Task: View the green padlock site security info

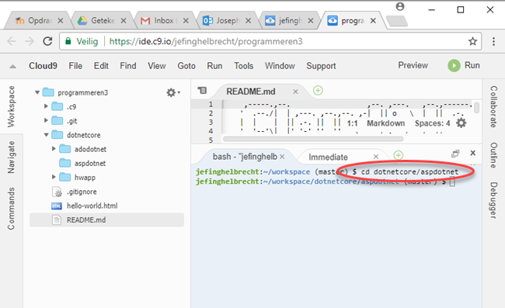Action: click(x=68, y=41)
